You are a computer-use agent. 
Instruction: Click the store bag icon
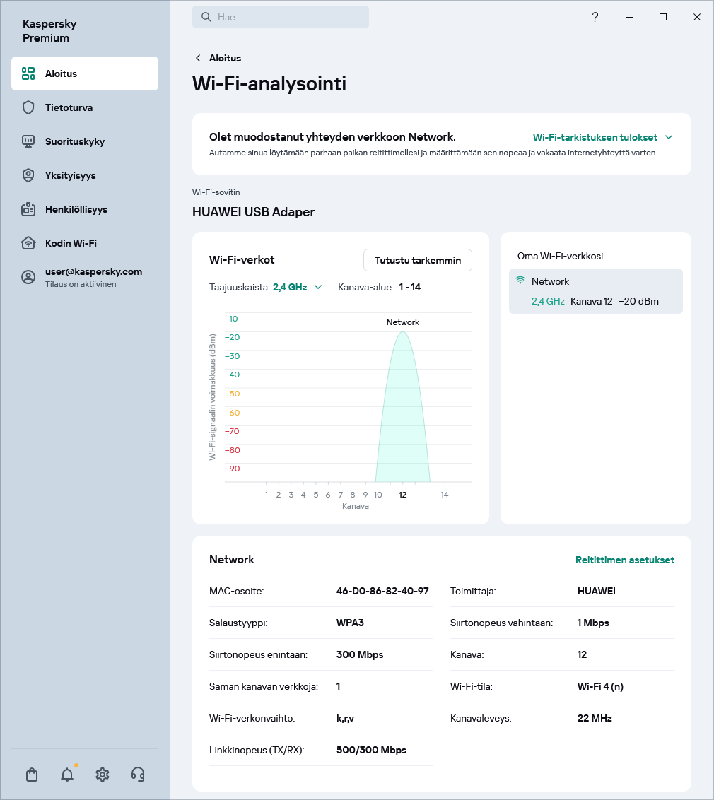(32, 775)
